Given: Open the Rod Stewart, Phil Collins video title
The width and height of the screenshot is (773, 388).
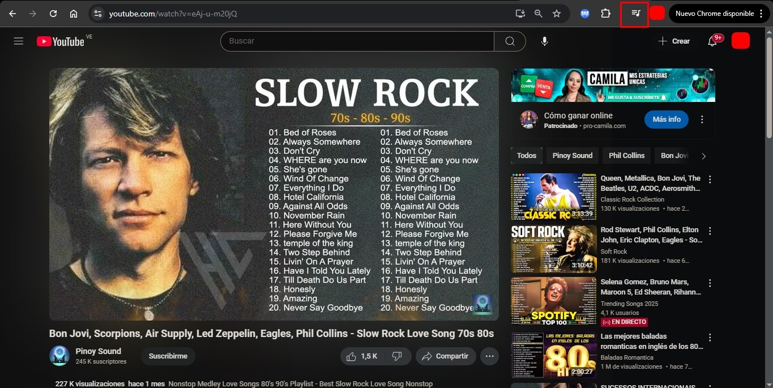Looking at the screenshot, I should pos(651,235).
